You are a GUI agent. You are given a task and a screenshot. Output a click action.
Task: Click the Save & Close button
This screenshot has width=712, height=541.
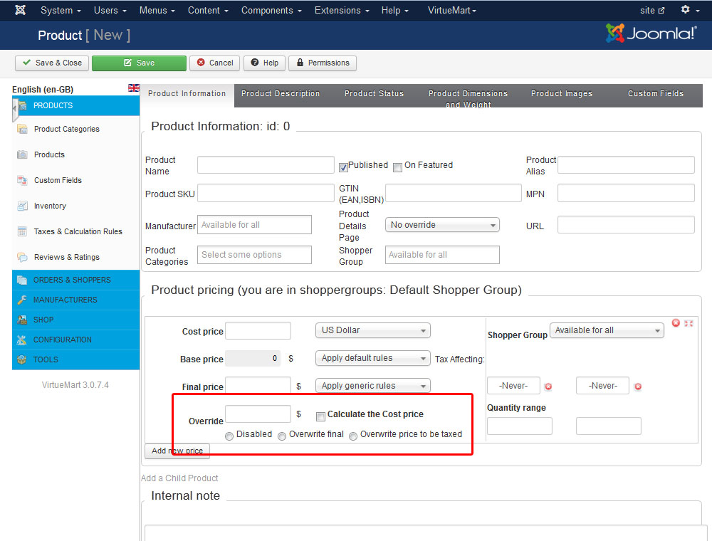[52, 63]
